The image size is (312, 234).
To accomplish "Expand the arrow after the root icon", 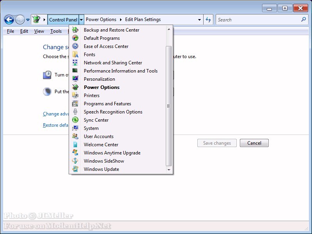I will click(x=44, y=20).
